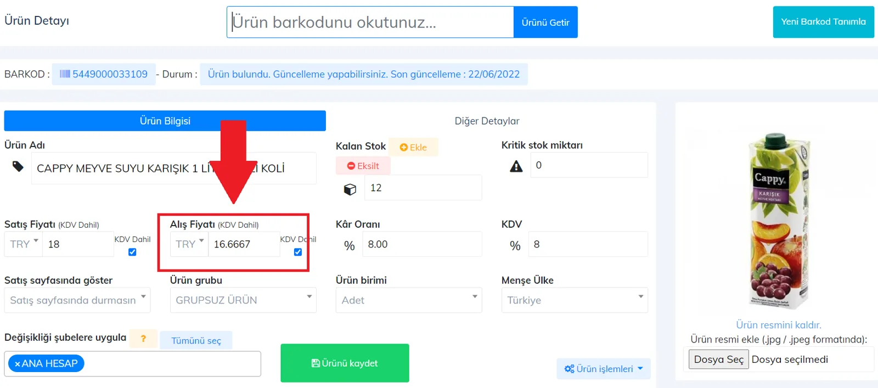The image size is (878, 388).
Task: Click the Ürün bulundu status message
Action: click(363, 74)
